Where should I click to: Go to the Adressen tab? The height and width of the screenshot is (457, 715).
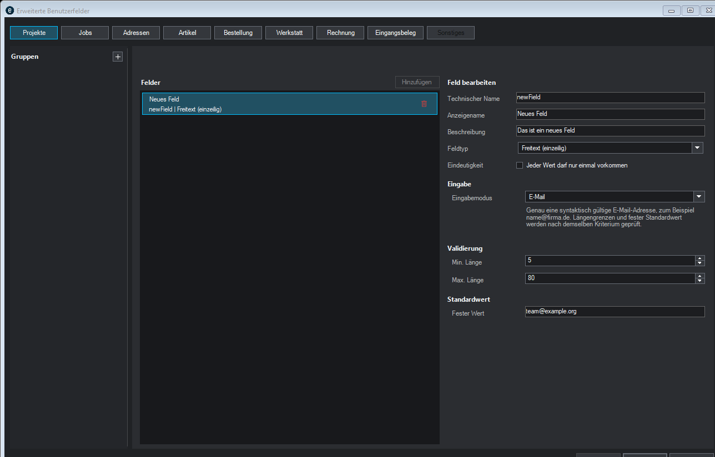pos(136,33)
